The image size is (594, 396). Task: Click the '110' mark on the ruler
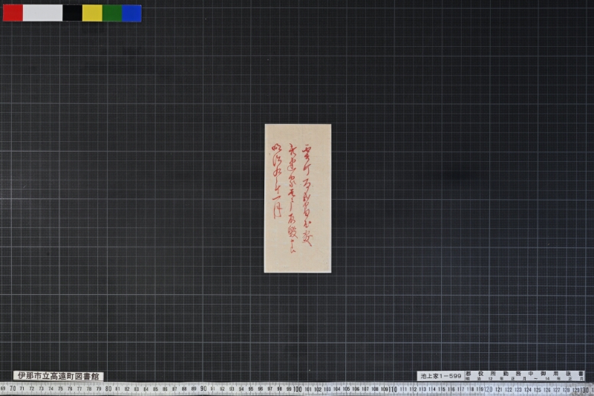393,389
